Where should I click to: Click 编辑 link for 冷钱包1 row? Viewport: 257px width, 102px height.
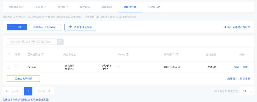tap(237, 67)
